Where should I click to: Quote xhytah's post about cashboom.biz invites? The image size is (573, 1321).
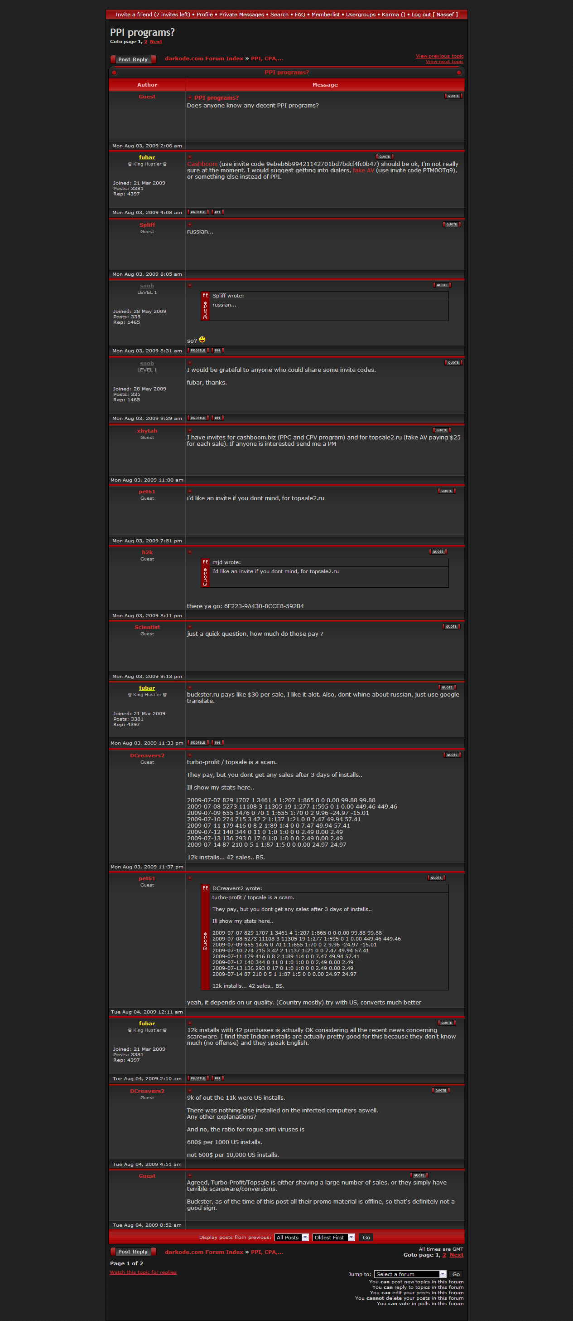click(x=441, y=430)
